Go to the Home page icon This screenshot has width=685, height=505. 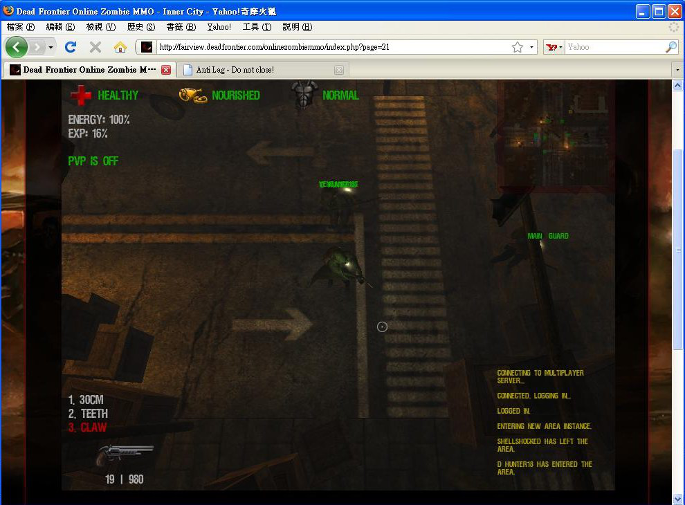click(120, 47)
